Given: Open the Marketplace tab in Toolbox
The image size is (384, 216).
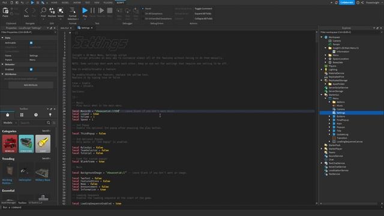Looking at the screenshot, I should 8,115.
